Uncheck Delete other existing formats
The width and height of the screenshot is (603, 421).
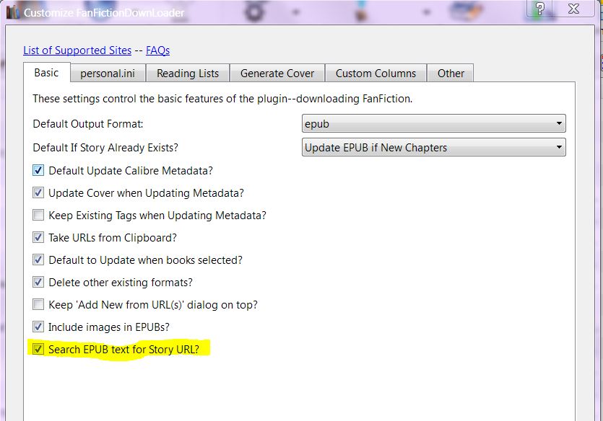point(38,282)
